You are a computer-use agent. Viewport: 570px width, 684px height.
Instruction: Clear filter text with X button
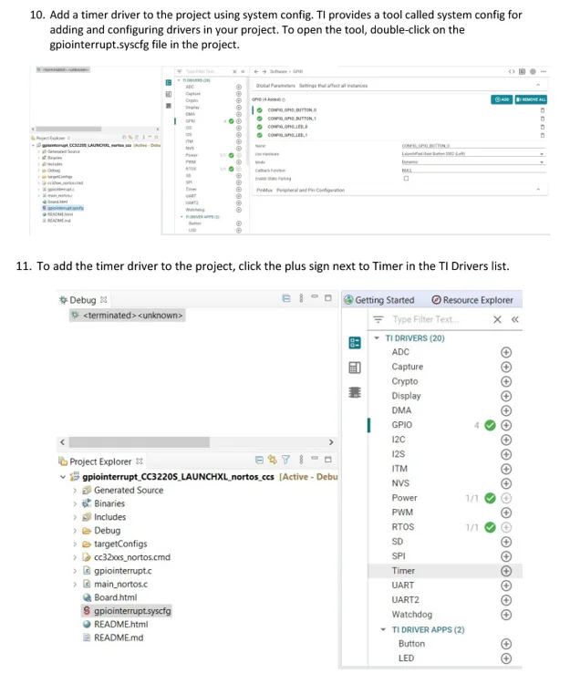click(497, 319)
